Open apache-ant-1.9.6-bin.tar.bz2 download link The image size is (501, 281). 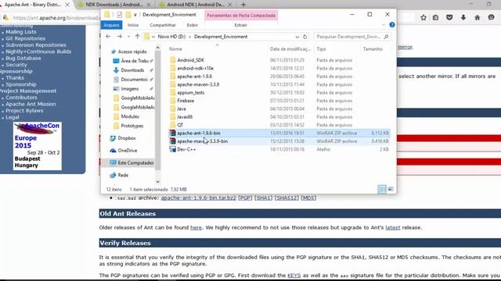click(198, 197)
